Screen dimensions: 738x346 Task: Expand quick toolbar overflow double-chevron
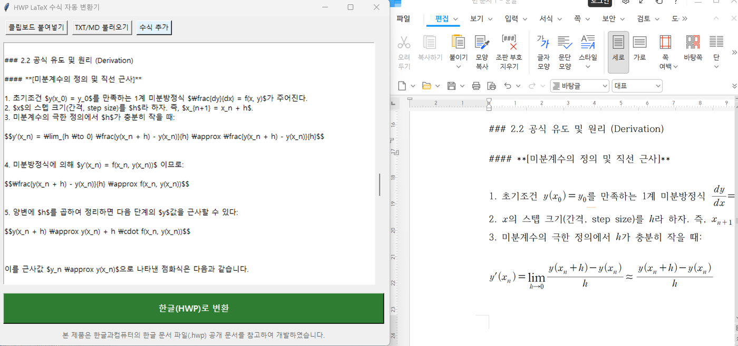(735, 86)
